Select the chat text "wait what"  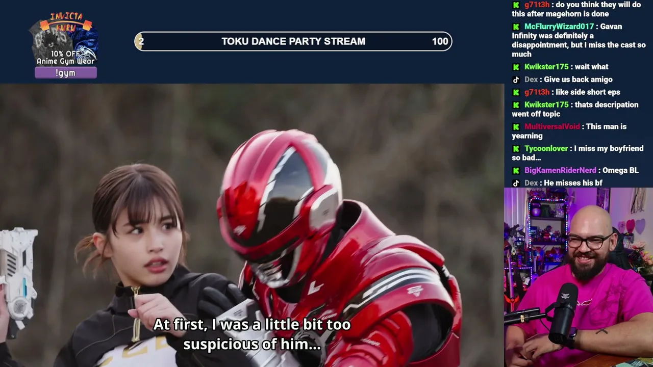[x=591, y=67]
